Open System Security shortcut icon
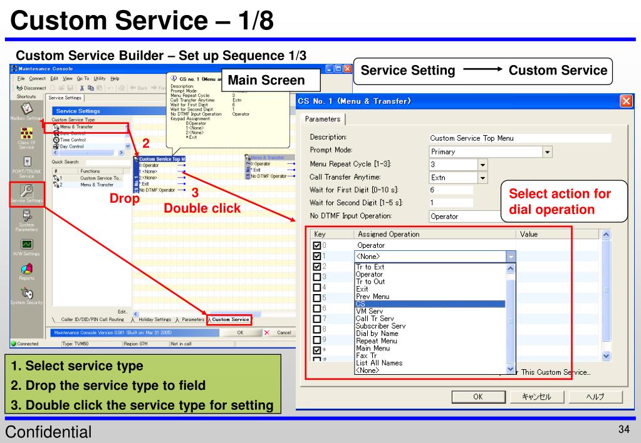Image resolution: width=641 pixels, height=443 pixels. pyautogui.click(x=27, y=293)
